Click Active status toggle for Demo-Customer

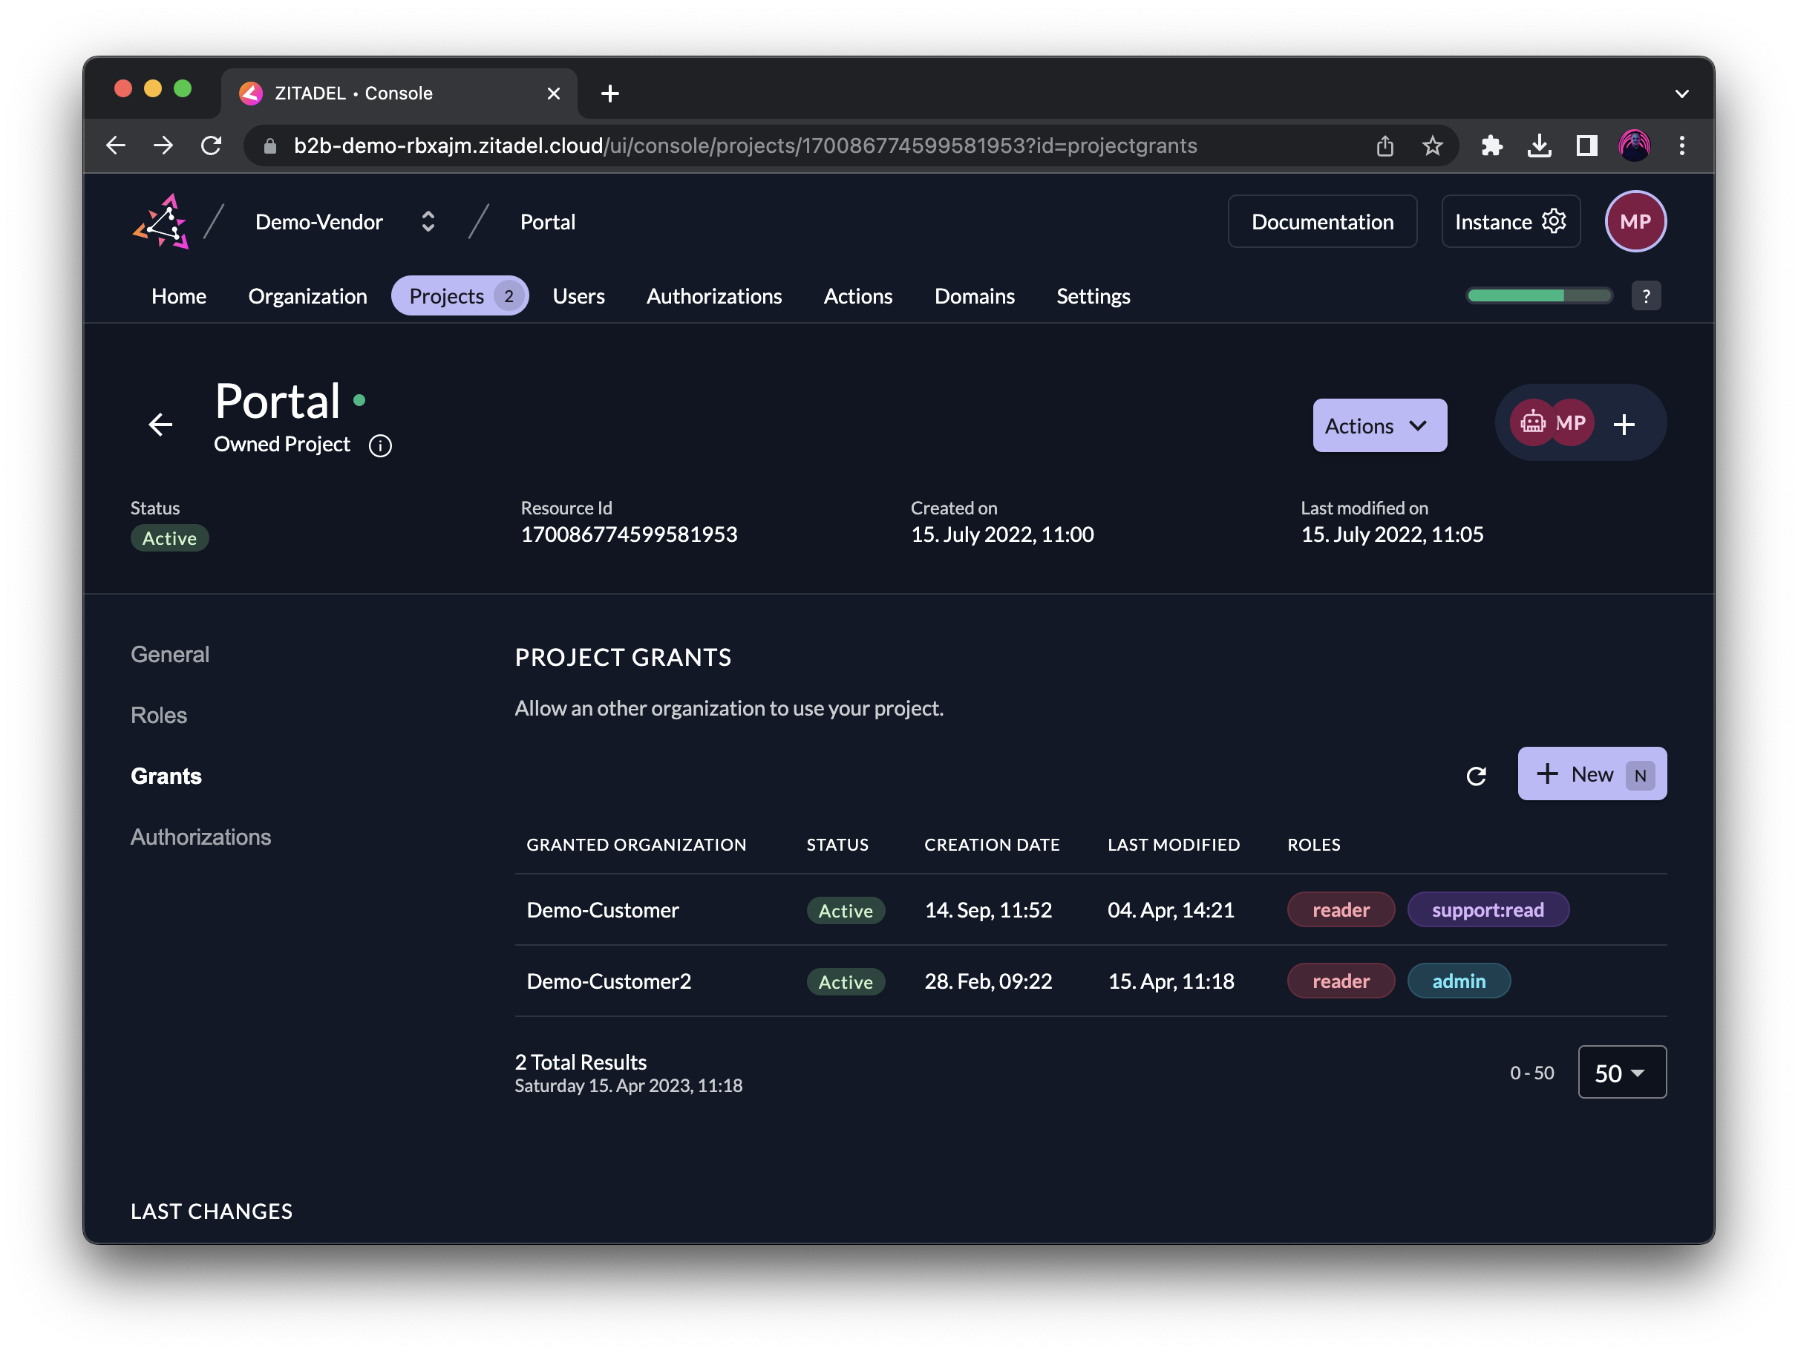coord(843,909)
